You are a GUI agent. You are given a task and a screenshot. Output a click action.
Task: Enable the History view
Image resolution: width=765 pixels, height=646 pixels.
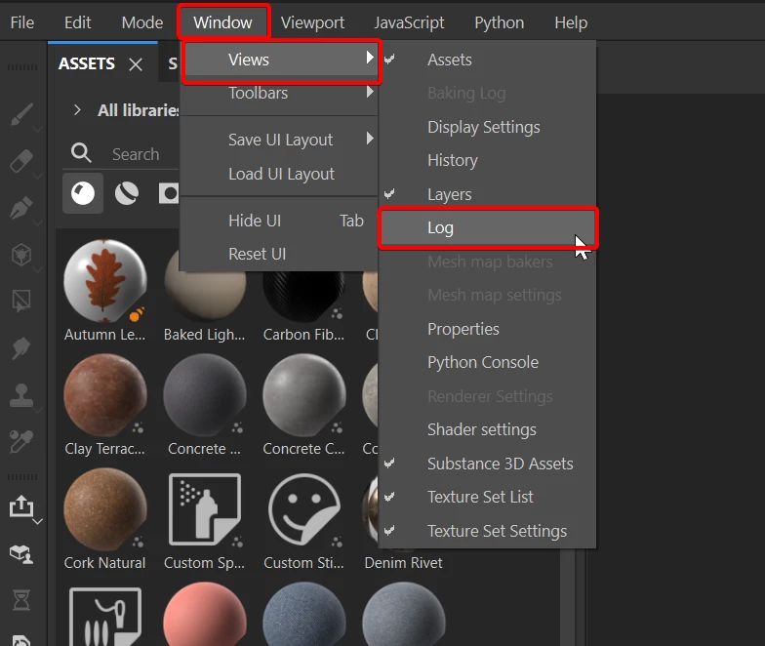[487, 160]
